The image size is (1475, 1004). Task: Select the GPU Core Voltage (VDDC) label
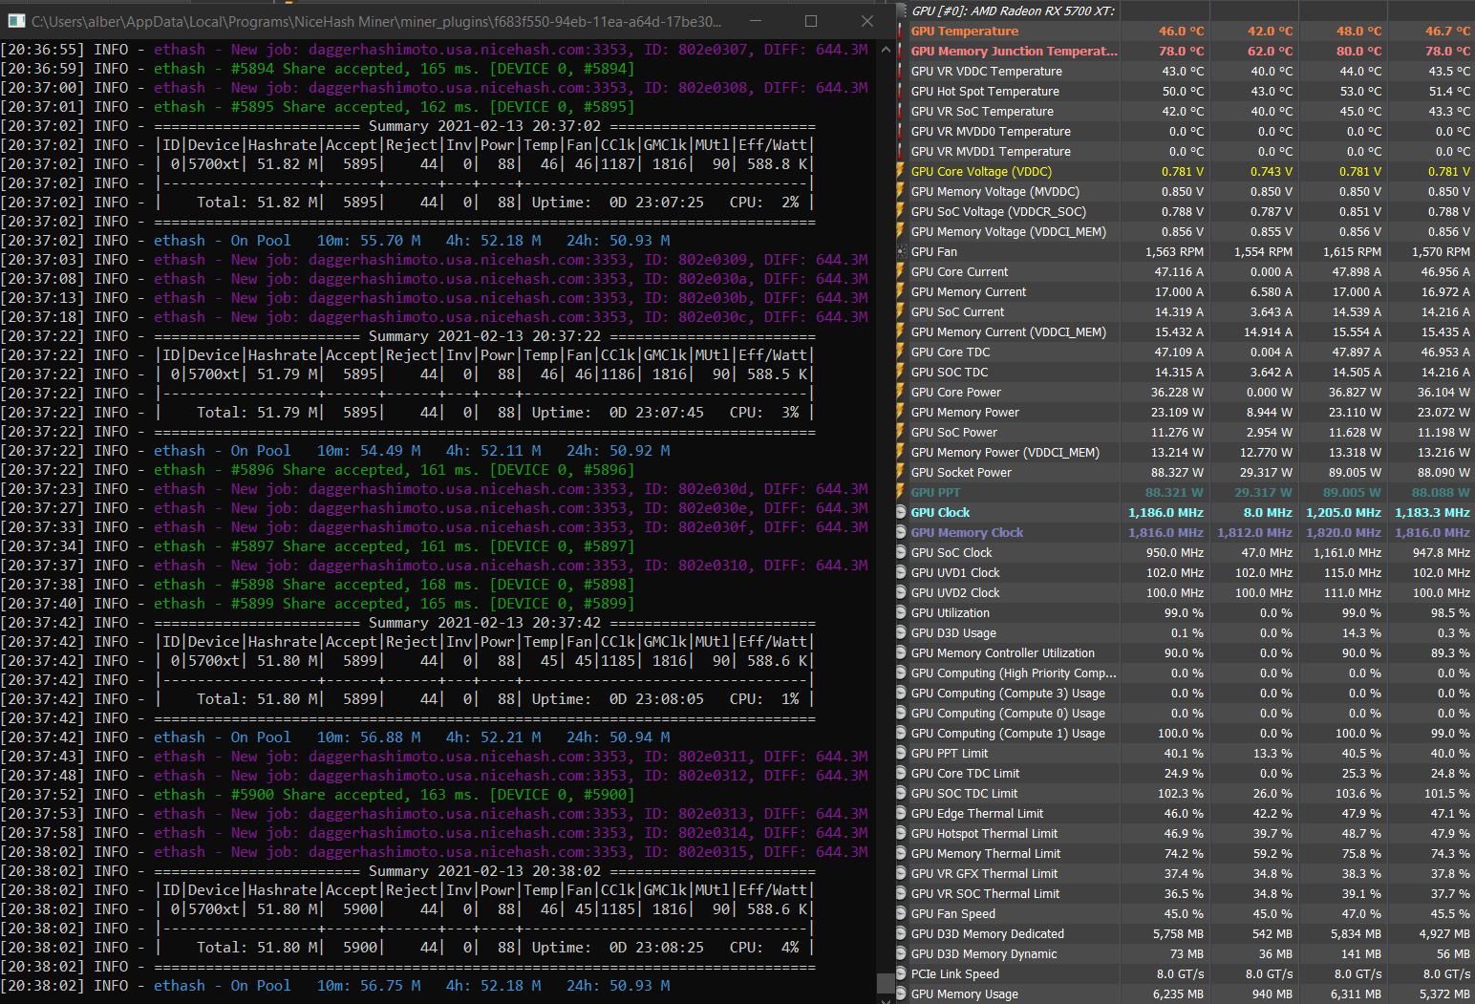pyautogui.click(x=981, y=171)
